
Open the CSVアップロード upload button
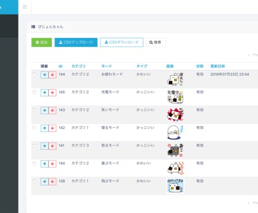[x=76, y=43]
